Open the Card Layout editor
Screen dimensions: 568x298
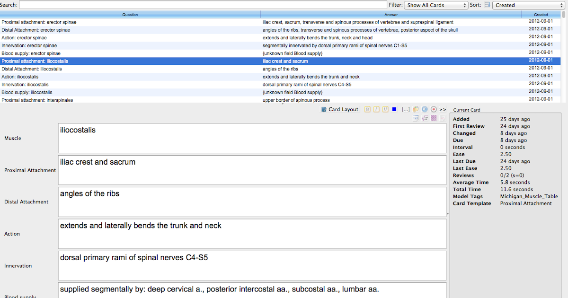(339, 109)
